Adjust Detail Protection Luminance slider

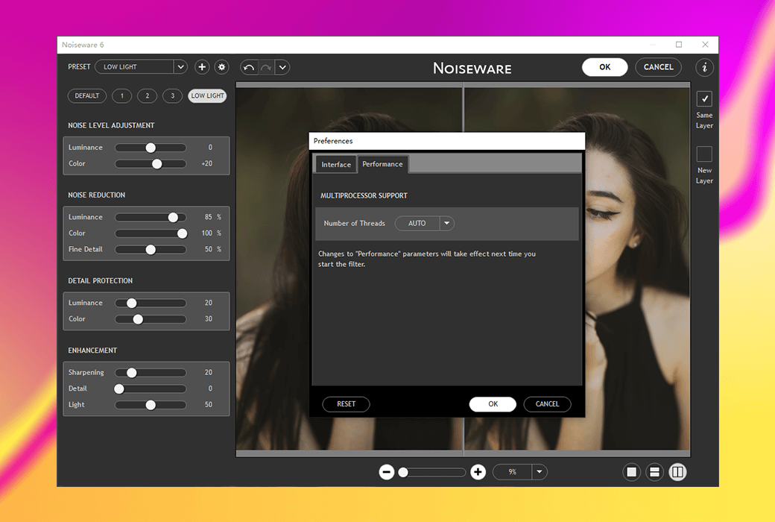pyautogui.click(x=151, y=303)
